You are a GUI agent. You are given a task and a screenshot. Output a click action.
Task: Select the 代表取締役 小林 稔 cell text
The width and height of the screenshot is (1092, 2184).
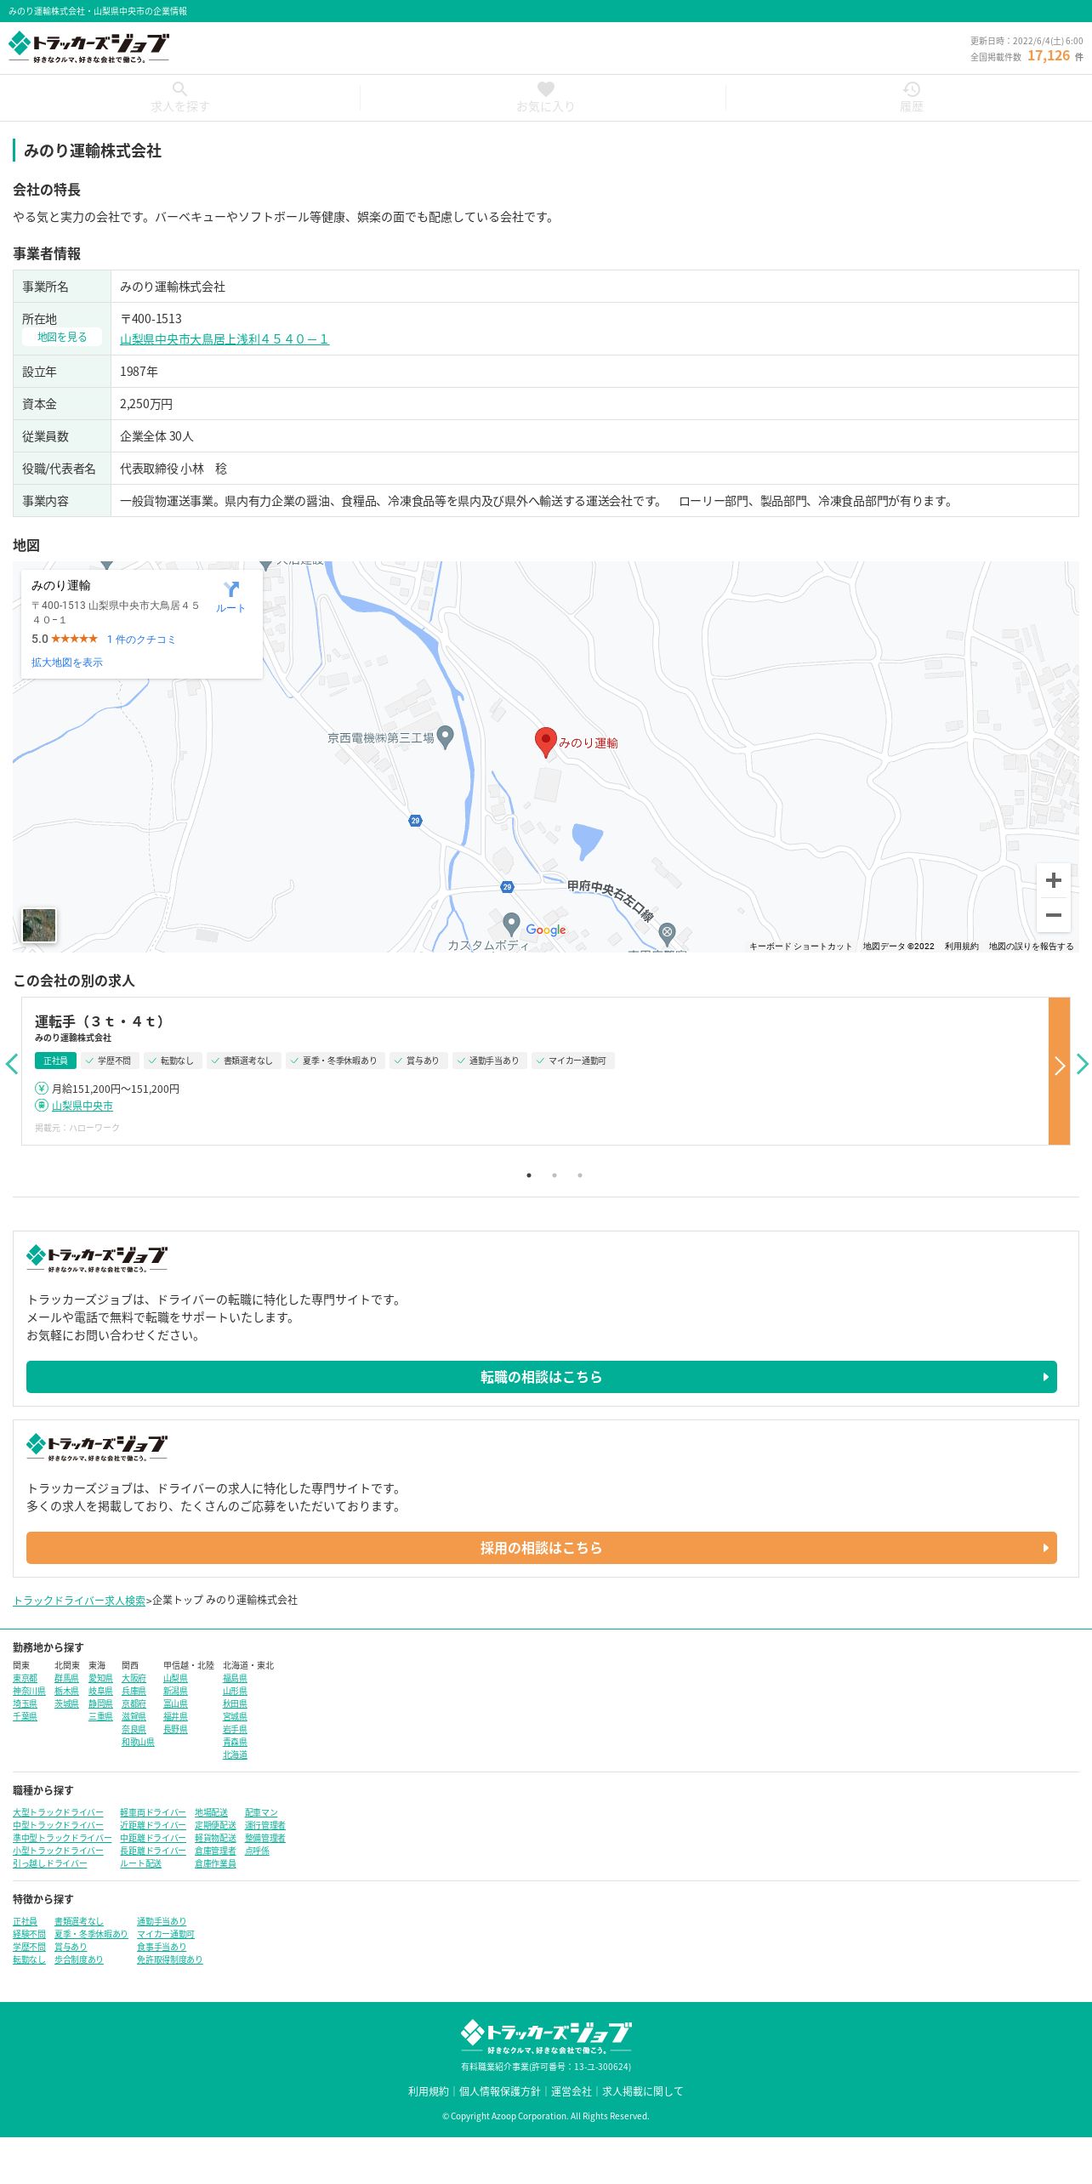tap(173, 469)
